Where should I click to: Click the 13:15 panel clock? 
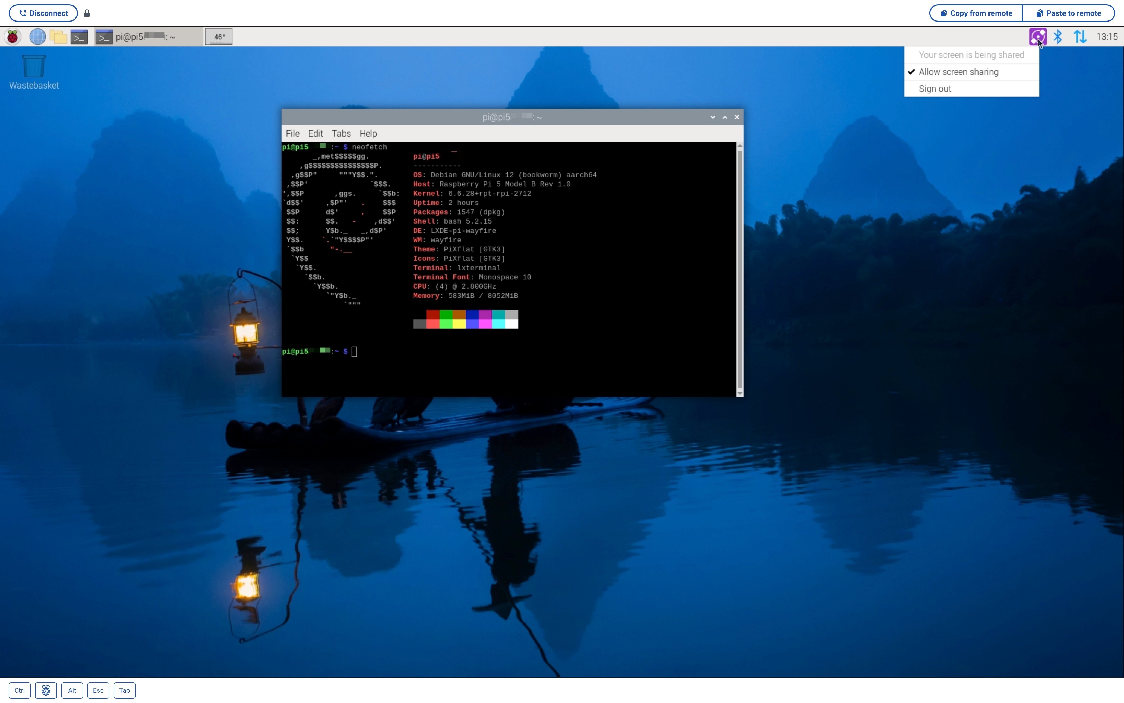1107,37
